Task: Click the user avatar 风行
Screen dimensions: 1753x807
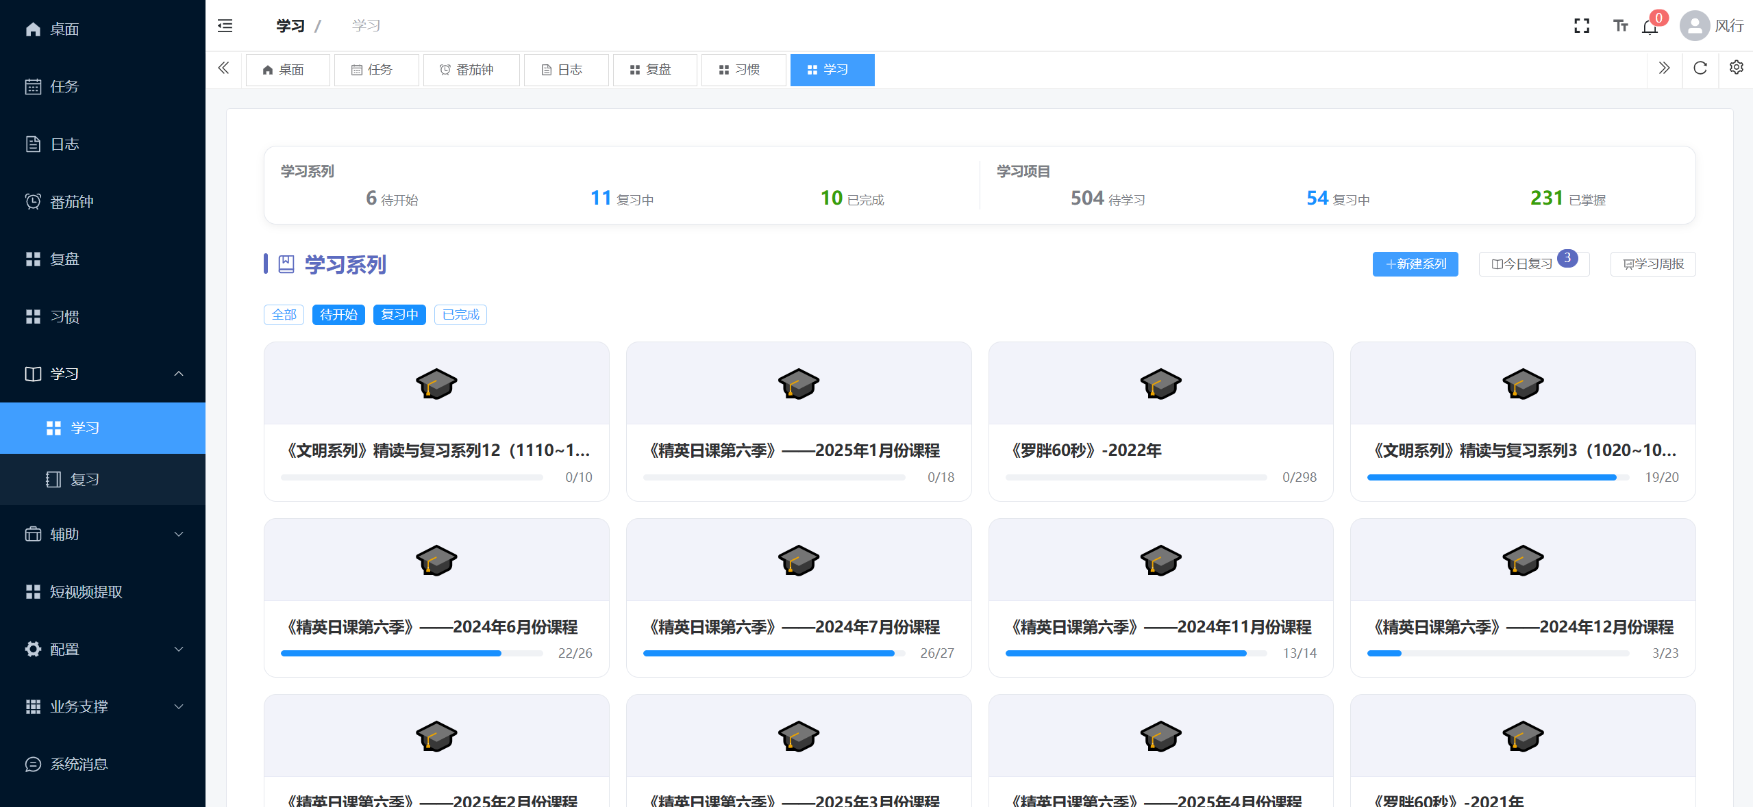Action: pyautogui.click(x=1694, y=26)
